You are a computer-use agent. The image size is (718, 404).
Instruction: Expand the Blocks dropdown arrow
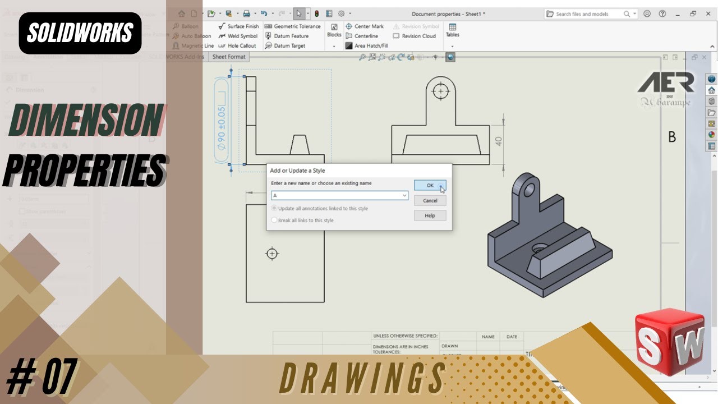coord(334,46)
